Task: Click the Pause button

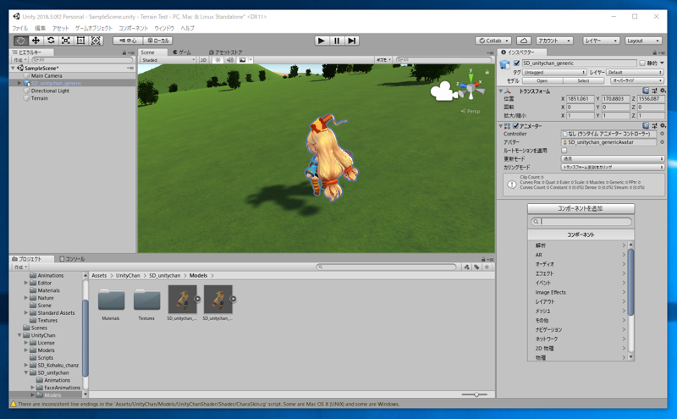Action: [337, 41]
